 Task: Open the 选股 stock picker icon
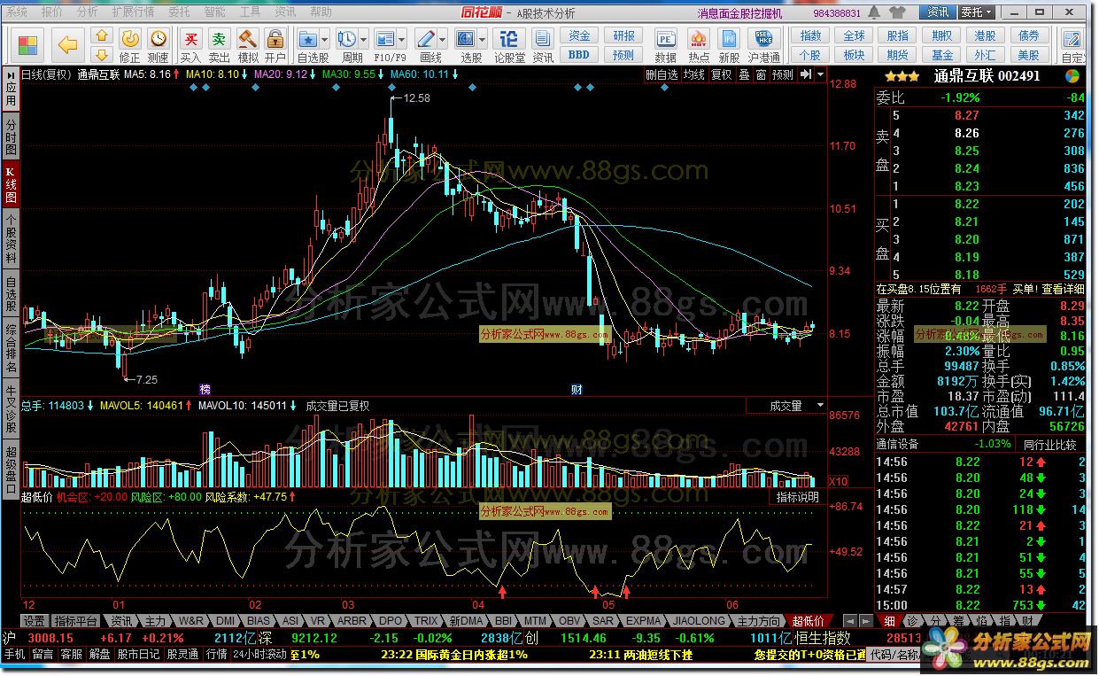466,40
